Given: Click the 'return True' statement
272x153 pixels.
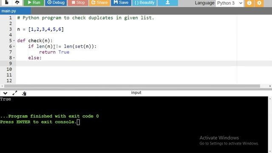Looking at the screenshot, I should (x=54, y=52).
